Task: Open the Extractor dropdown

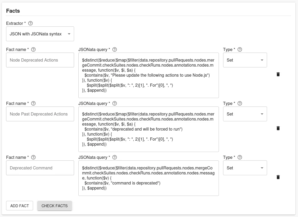Action: 40,34
